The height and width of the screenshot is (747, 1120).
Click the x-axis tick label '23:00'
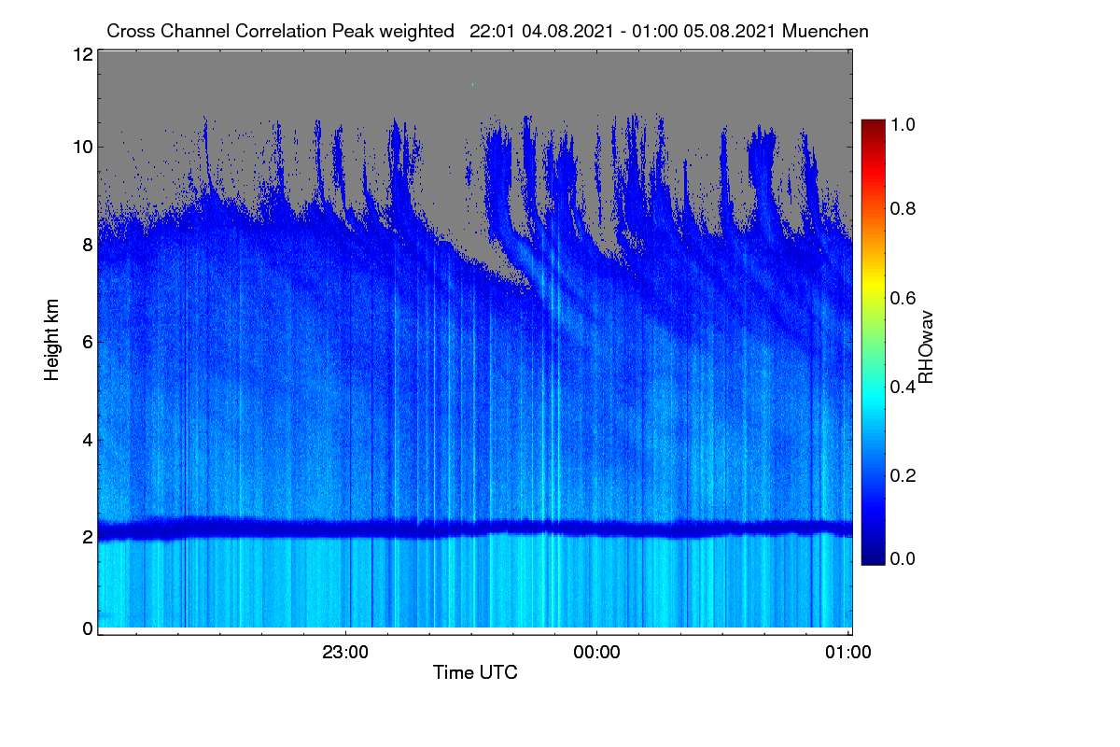click(345, 653)
